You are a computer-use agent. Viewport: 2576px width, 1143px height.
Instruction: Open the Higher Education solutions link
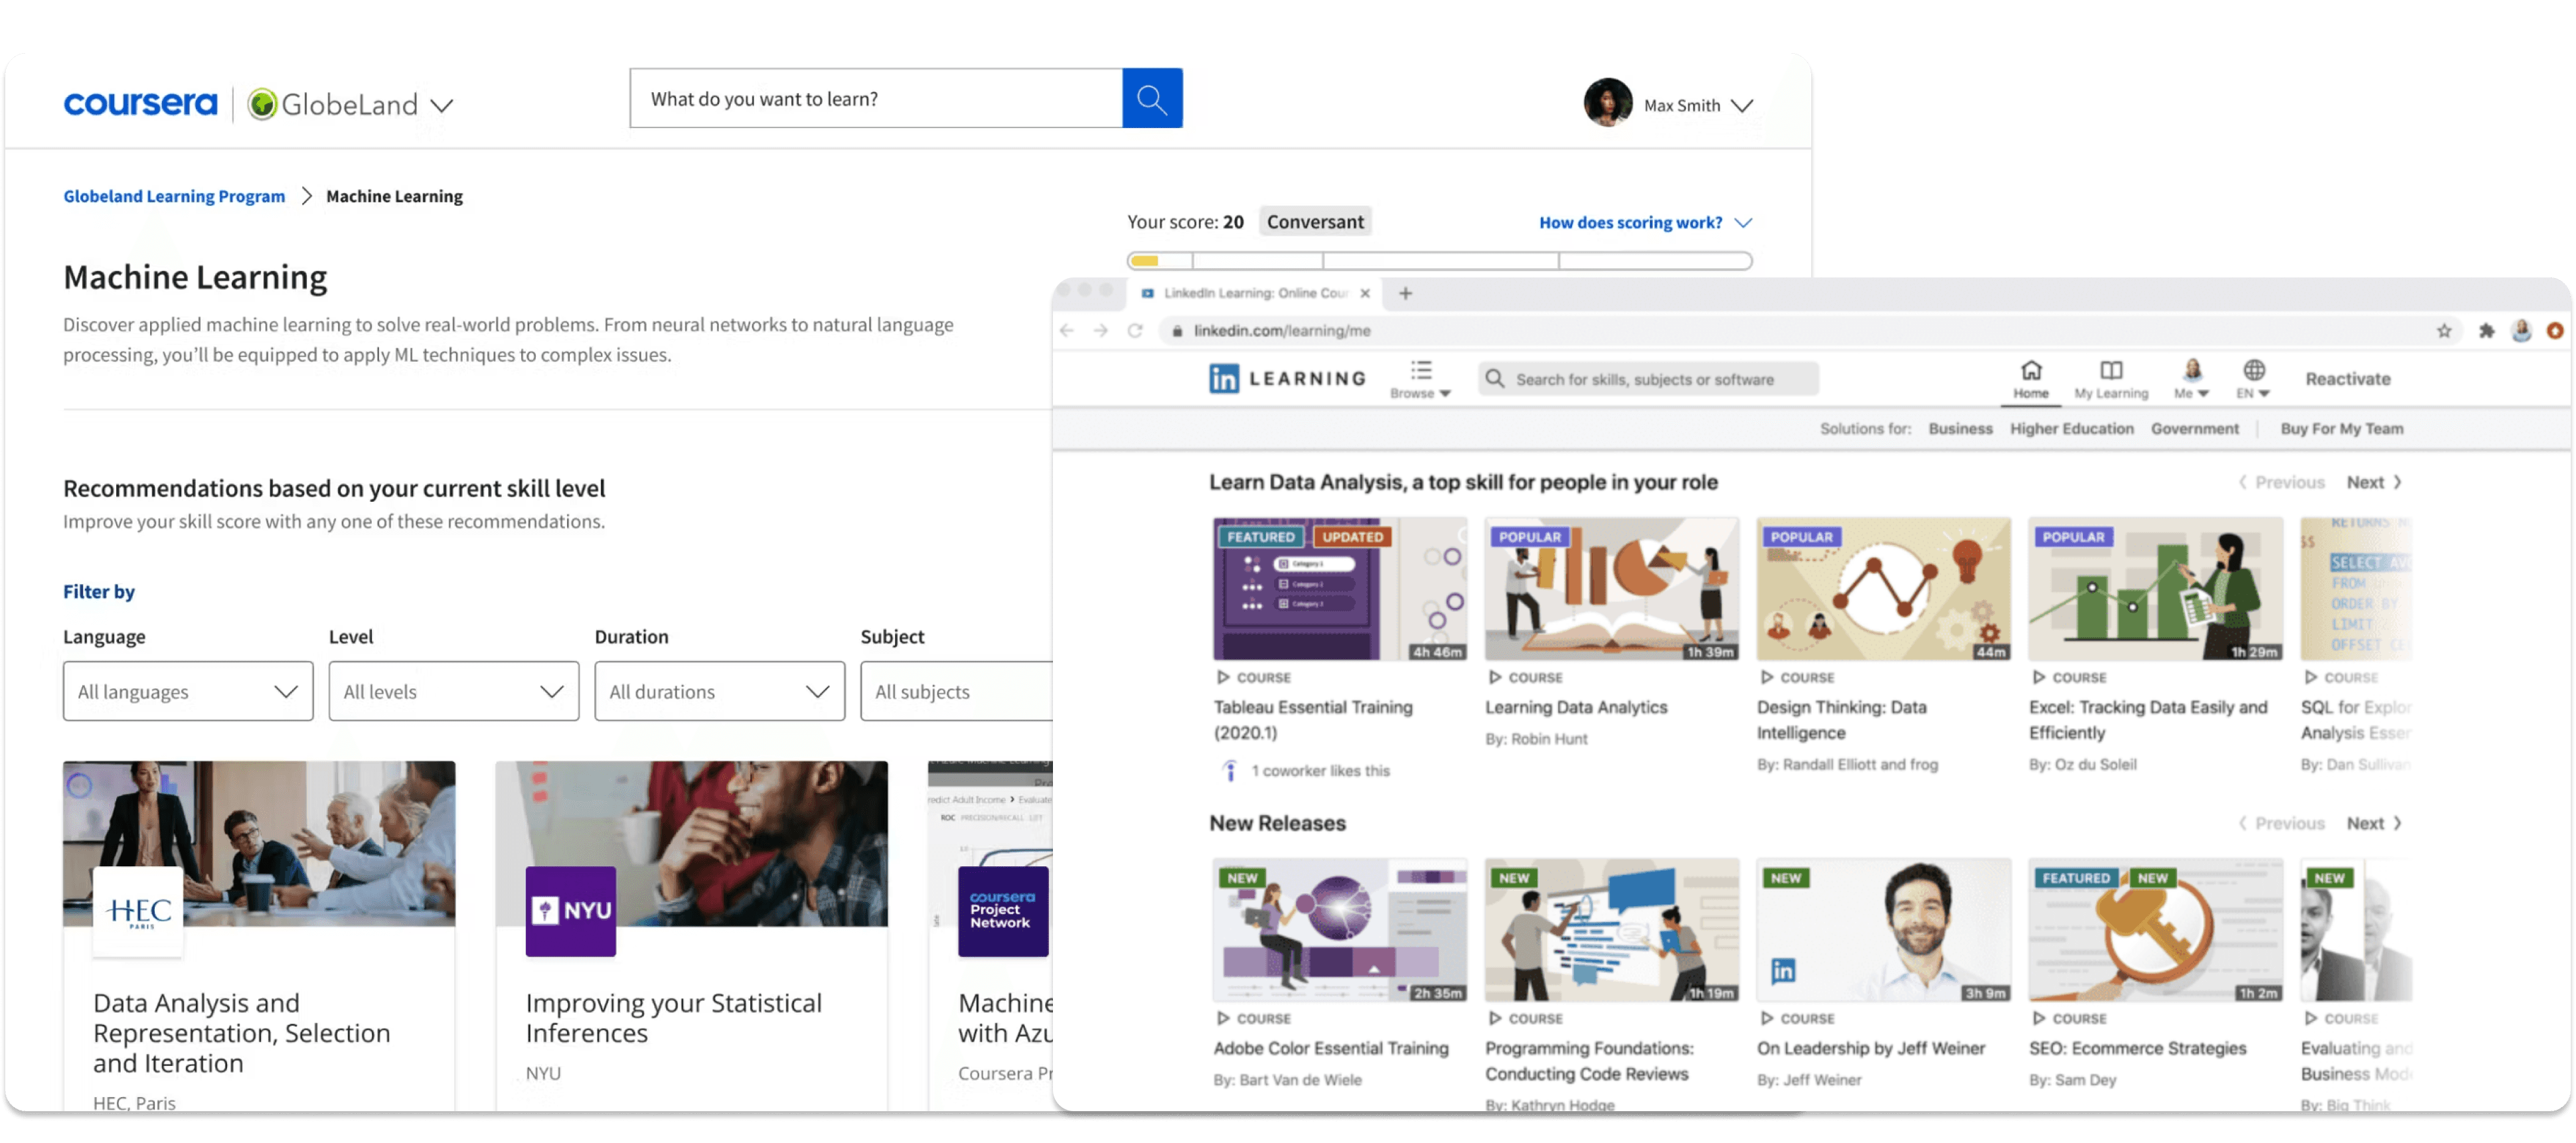[2071, 429]
